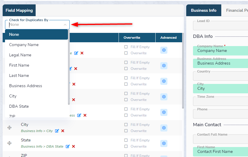Click the mapping table vertical scrollbar
The height and width of the screenshot is (157, 248).
[x=183, y=71]
